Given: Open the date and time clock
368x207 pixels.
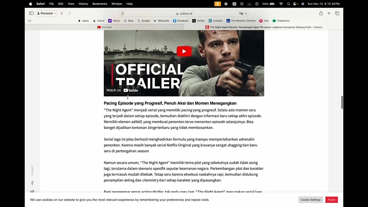Looking at the screenshot, I should coord(323,4).
